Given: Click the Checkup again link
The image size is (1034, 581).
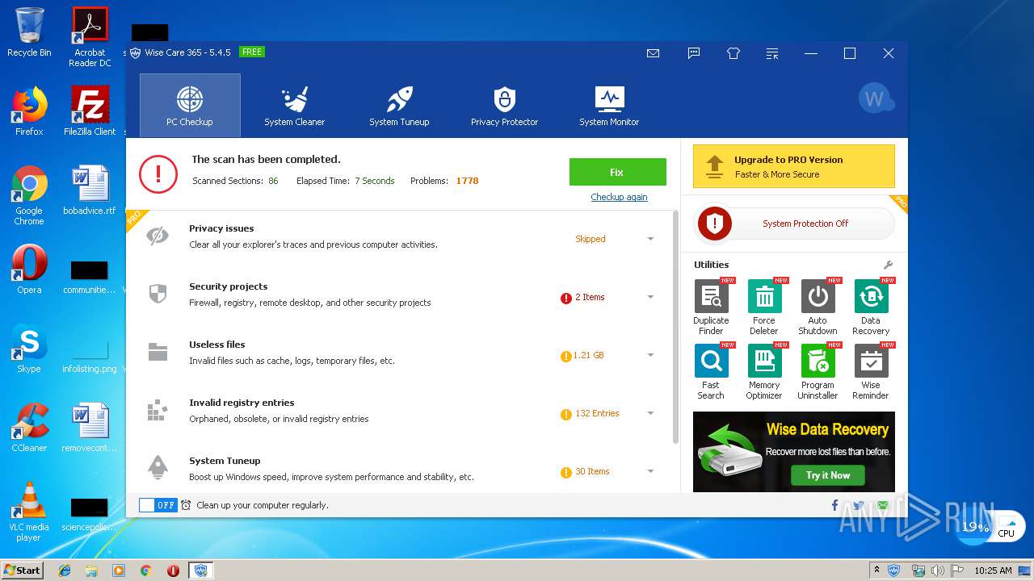Looking at the screenshot, I should tap(619, 197).
